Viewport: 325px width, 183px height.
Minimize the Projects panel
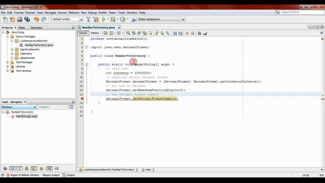(73, 27)
